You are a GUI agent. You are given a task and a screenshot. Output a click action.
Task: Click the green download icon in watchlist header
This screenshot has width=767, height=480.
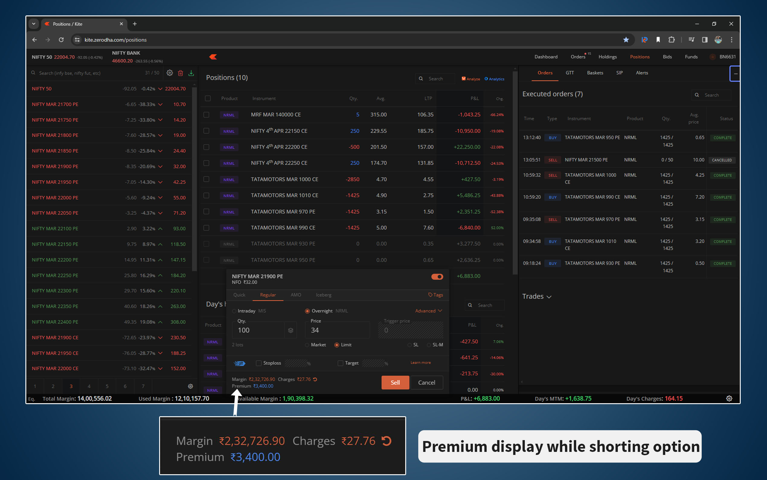coord(191,73)
